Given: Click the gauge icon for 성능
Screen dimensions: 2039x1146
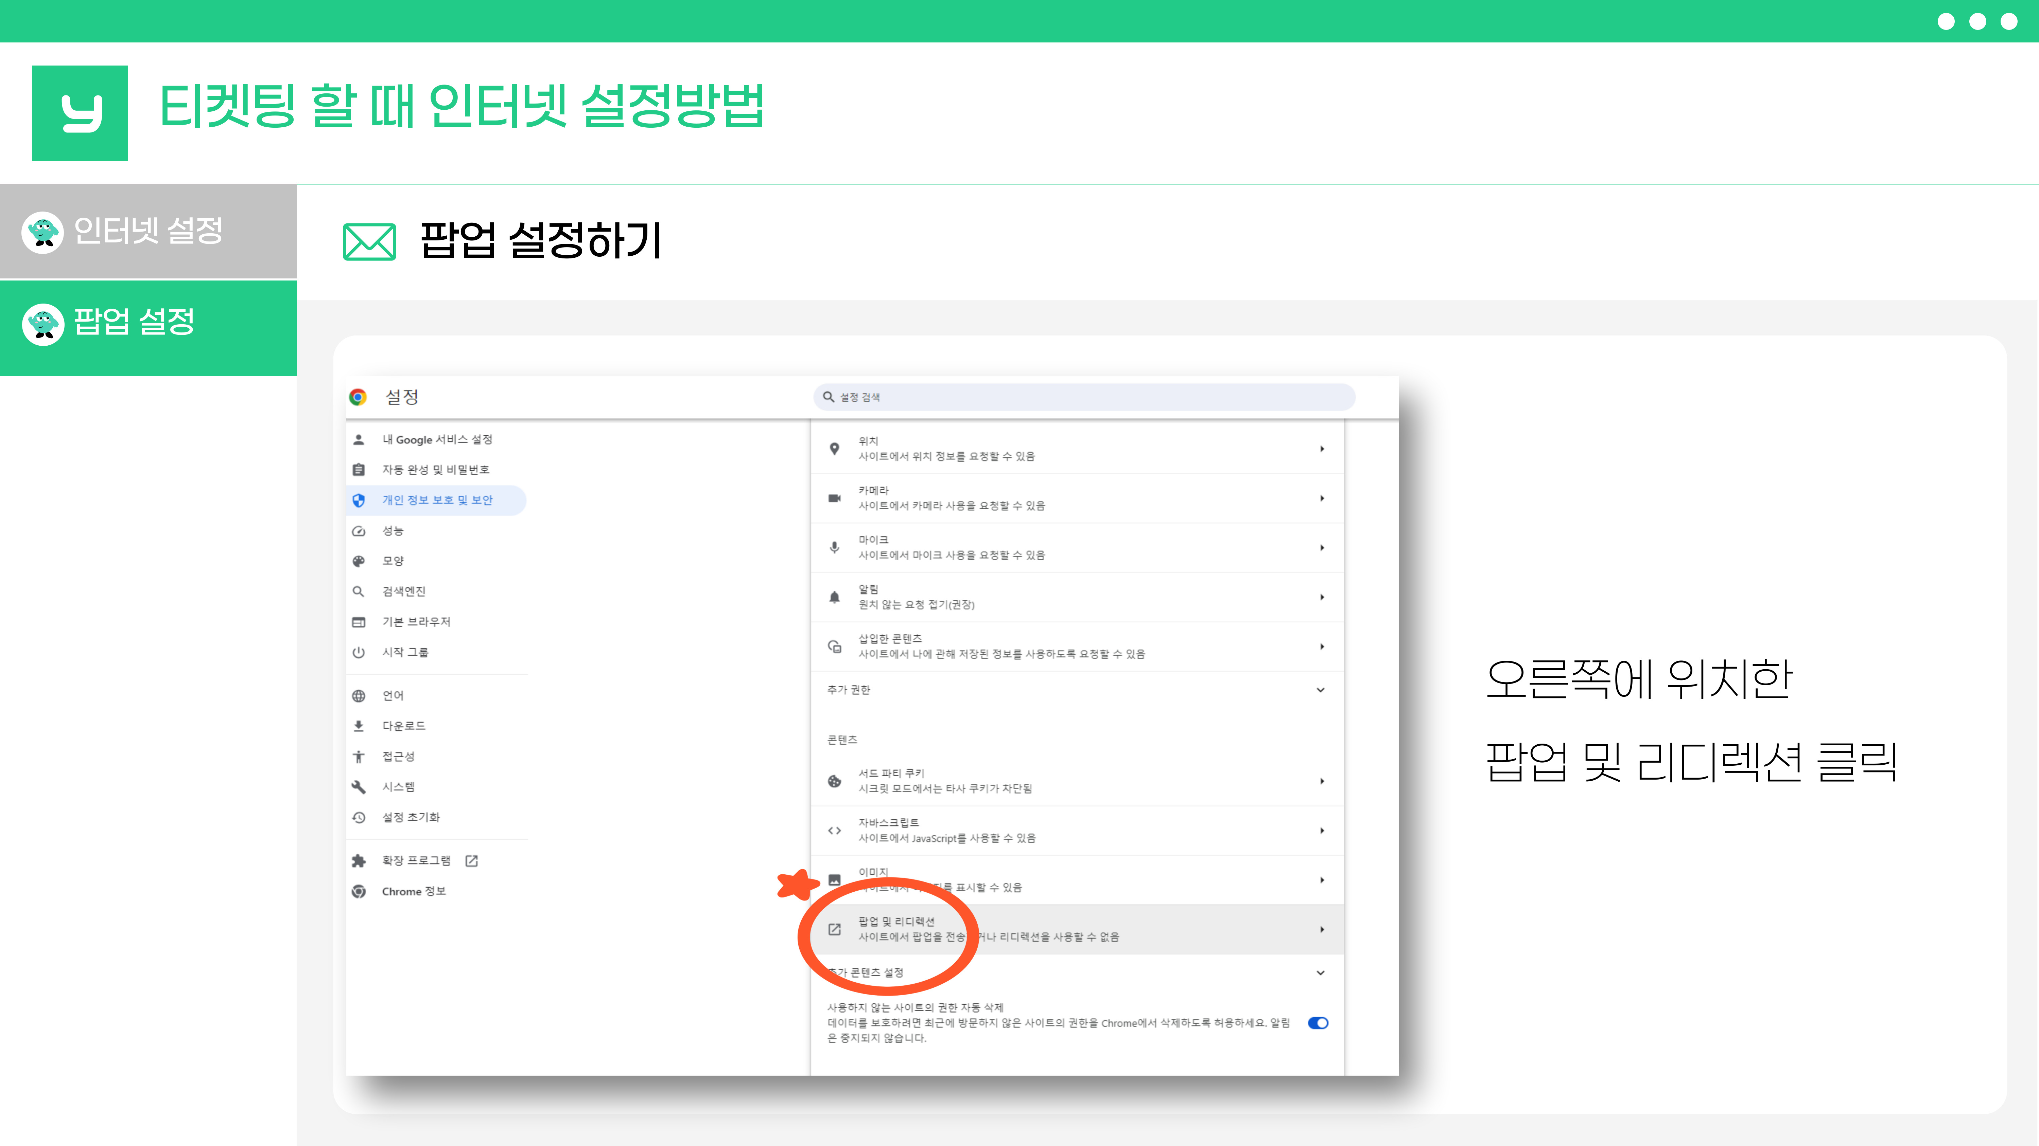Looking at the screenshot, I should pos(359,531).
